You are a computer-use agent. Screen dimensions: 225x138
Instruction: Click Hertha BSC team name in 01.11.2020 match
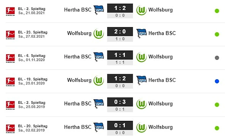tap(78, 57)
